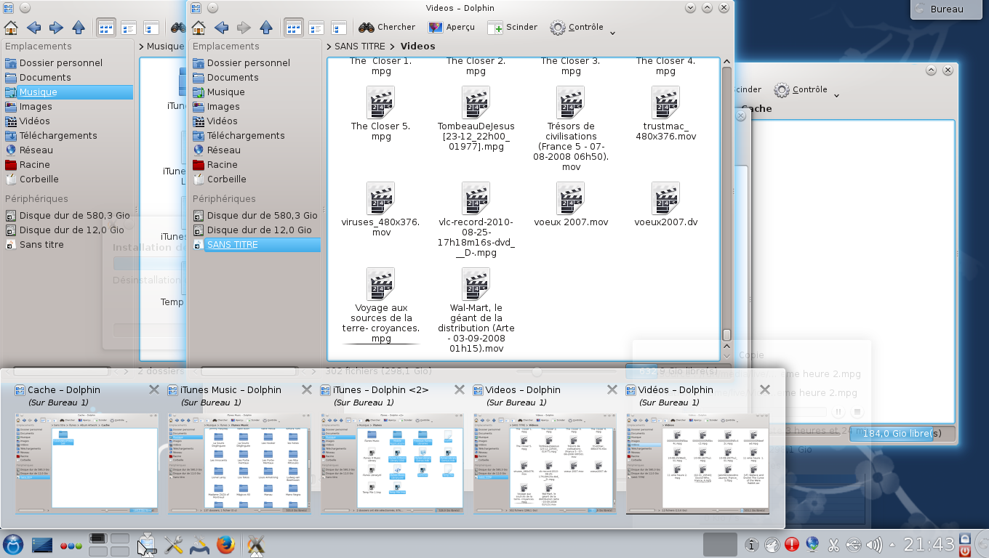Close iTunes – Dolphin <2> in task switcher
The height and width of the screenshot is (558, 989).
459,390
